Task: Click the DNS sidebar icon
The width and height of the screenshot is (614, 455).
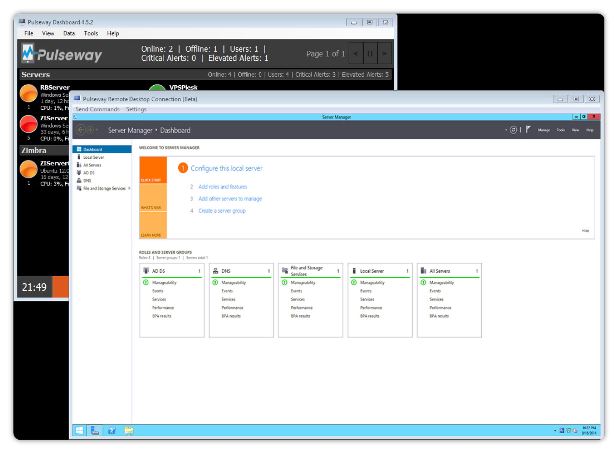Action: (79, 180)
